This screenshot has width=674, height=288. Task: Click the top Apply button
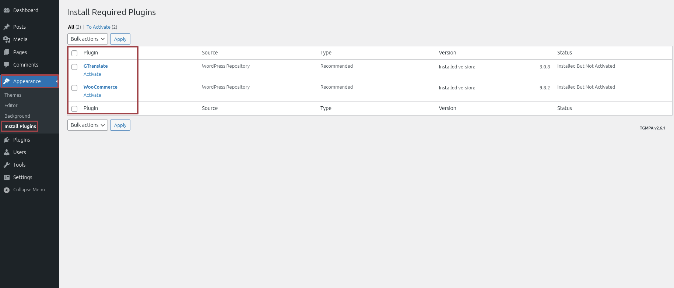120,39
